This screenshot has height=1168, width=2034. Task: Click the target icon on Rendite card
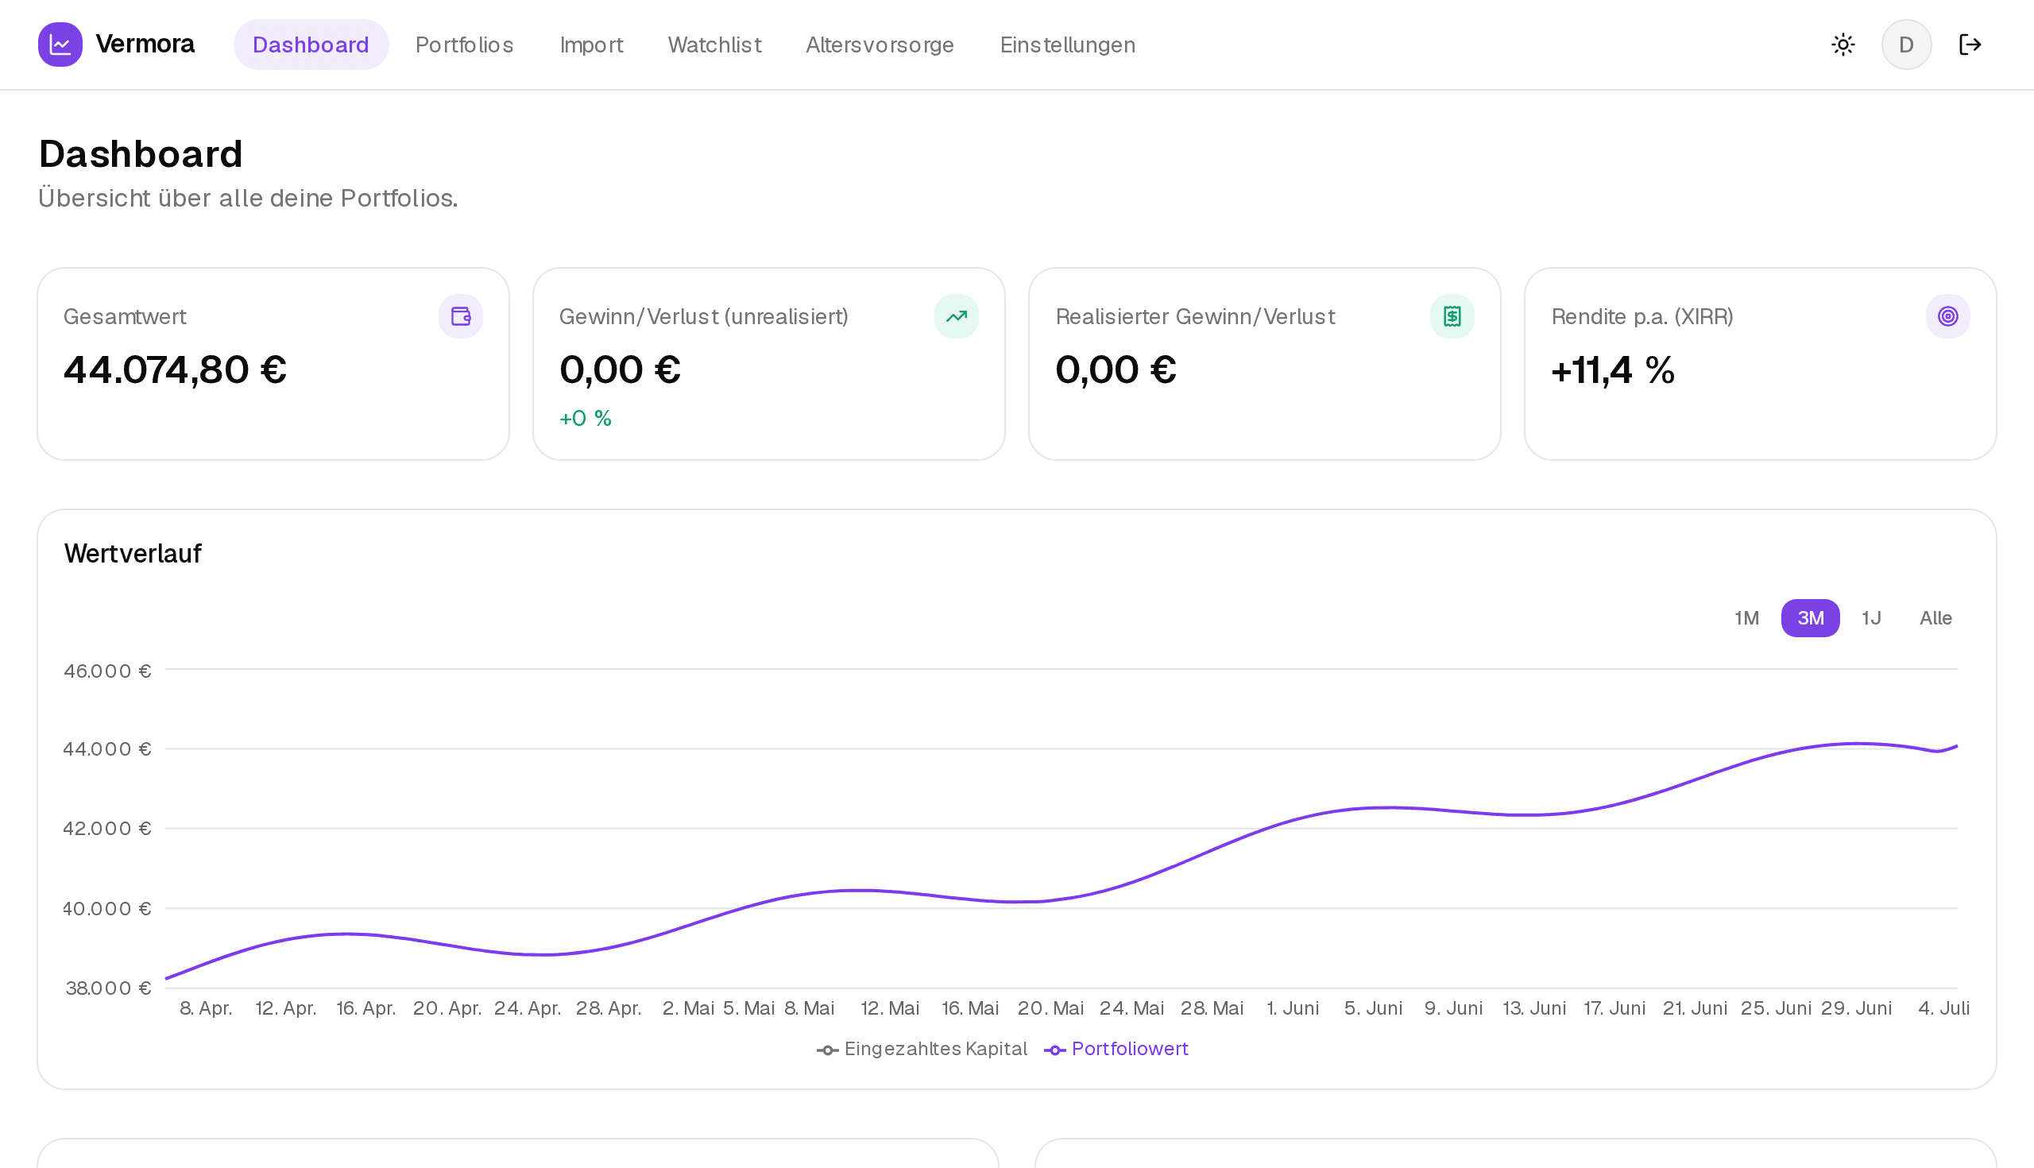point(1947,316)
